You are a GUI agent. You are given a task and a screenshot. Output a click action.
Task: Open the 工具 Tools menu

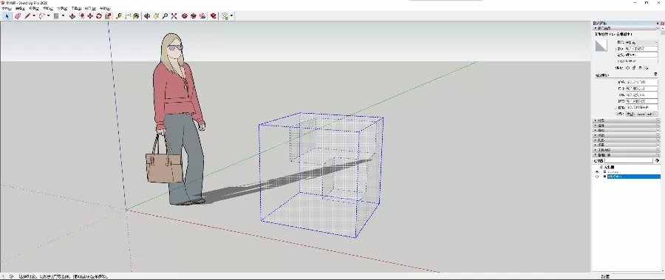(x=76, y=8)
